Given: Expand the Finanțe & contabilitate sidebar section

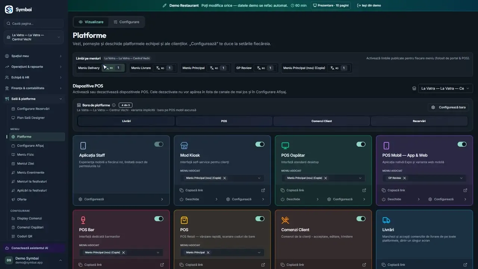Looking at the screenshot, I should point(34,88).
